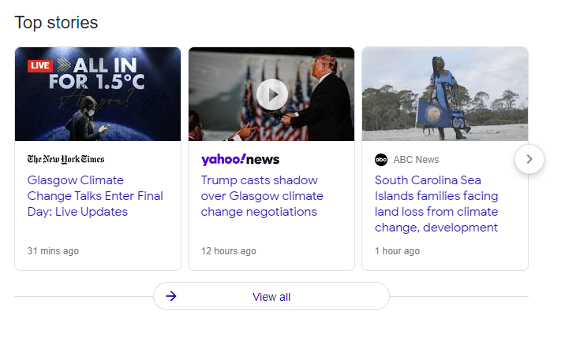Viewport: 565px width, 337px height.
Task: Open the South Carolina Sea Islands headline
Action: 436,204
